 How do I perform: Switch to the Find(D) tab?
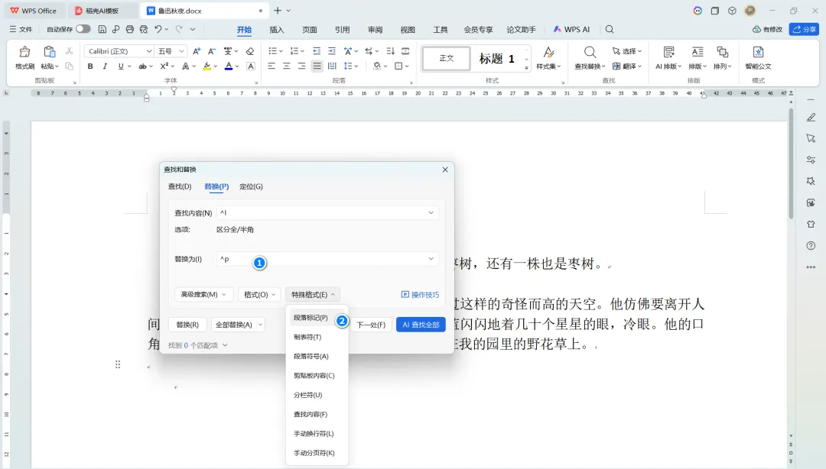[x=180, y=186]
